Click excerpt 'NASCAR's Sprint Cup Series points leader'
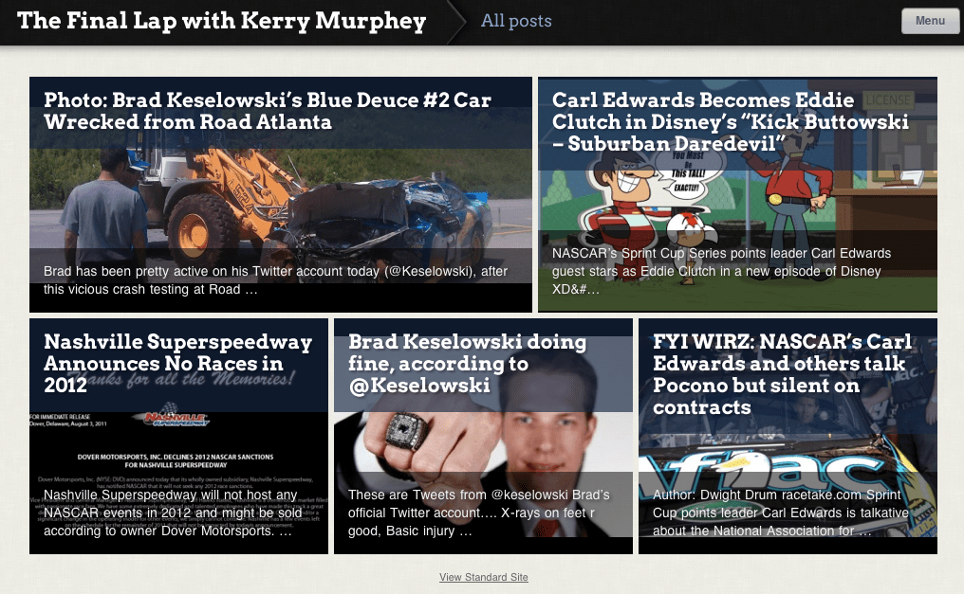This screenshot has width=964, height=594. click(x=721, y=271)
